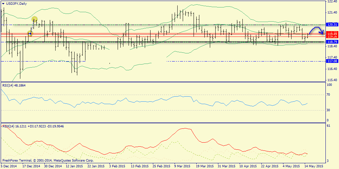Viewport: 339px width, 169px height.
Task: Click the 118.79 support level tag
Action: tap(332, 42)
